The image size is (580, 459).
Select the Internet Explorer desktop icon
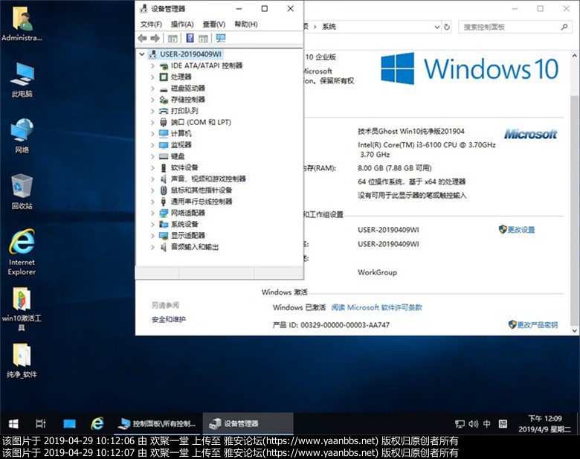click(22, 252)
